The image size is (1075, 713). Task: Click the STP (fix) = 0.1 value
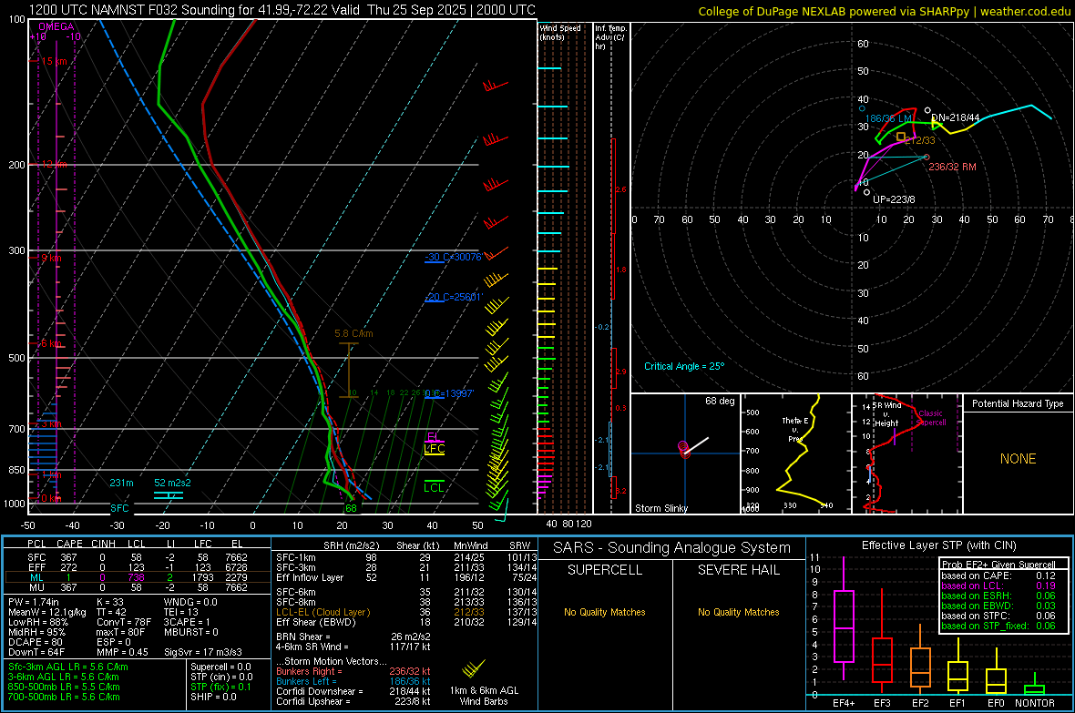tap(220, 687)
